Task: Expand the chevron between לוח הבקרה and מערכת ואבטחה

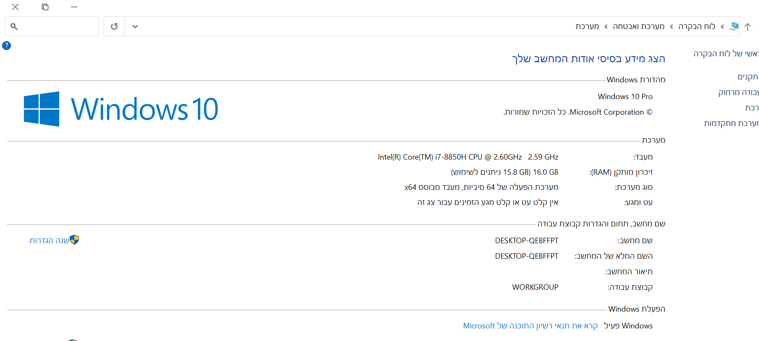Action: click(x=671, y=27)
